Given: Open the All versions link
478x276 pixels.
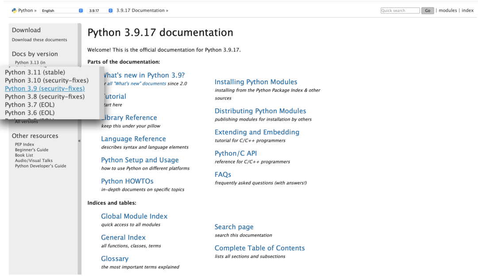Looking at the screenshot, I should click(x=27, y=122).
